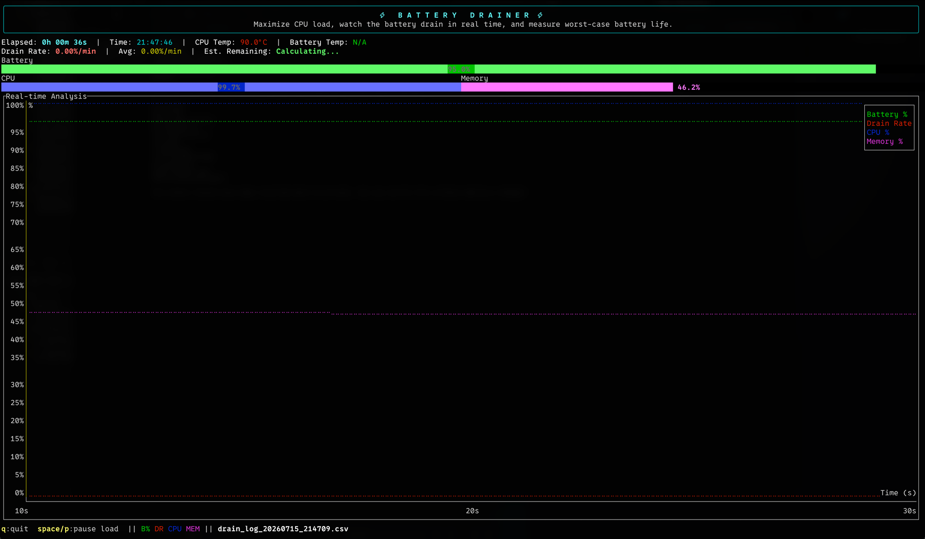The width and height of the screenshot is (925, 539).
Task: Click the magenta Memory usage bar
Action: [567, 87]
